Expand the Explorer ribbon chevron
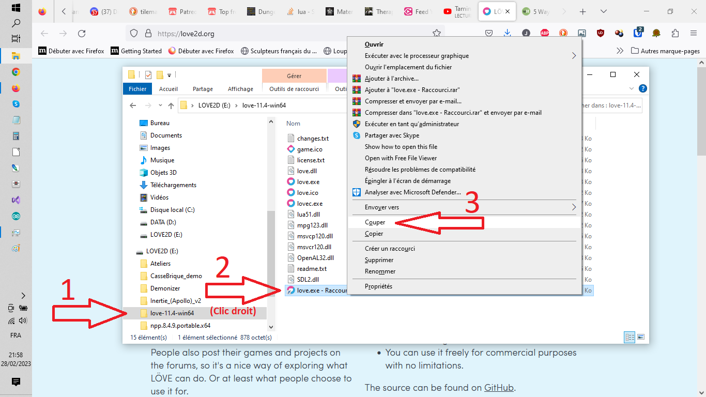The width and height of the screenshot is (706, 397). [632, 88]
